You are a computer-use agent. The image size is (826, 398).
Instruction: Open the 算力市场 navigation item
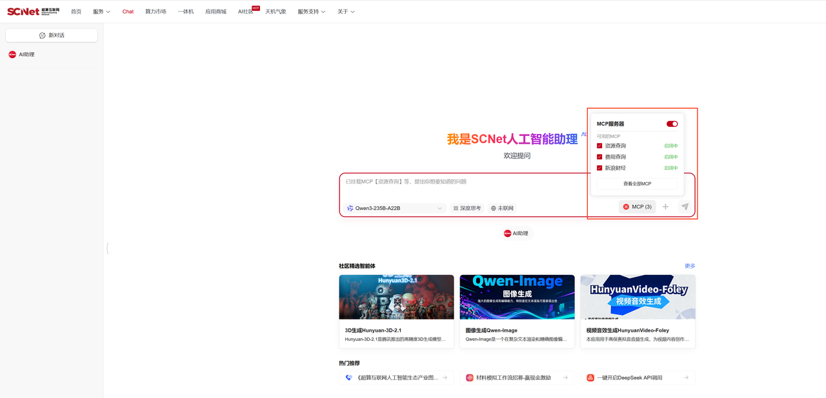pos(156,12)
